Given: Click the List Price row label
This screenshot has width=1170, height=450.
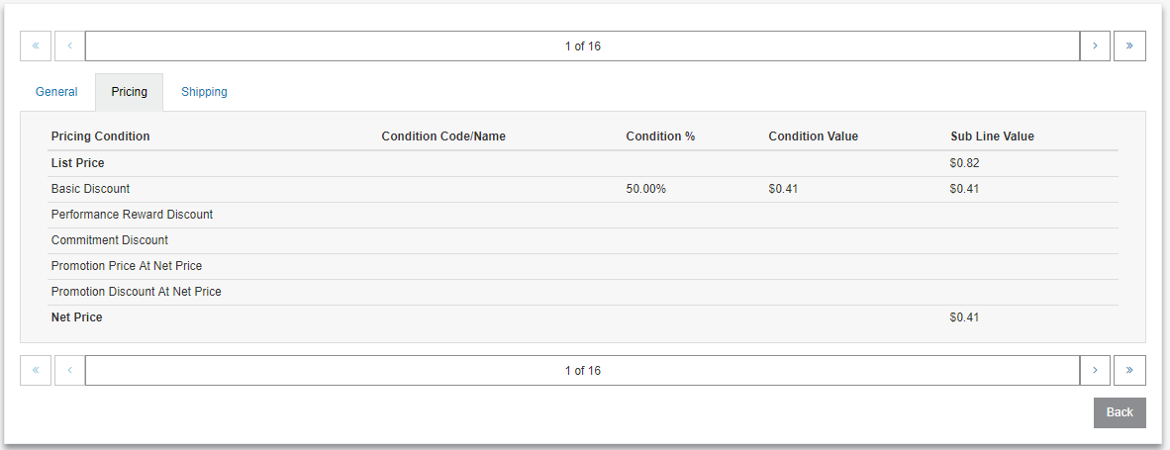Looking at the screenshot, I should coord(77,163).
